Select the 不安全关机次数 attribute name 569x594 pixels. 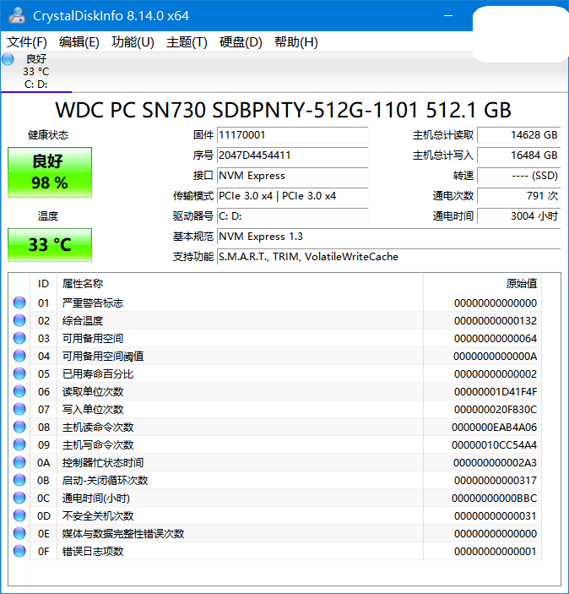pos(98,516)
